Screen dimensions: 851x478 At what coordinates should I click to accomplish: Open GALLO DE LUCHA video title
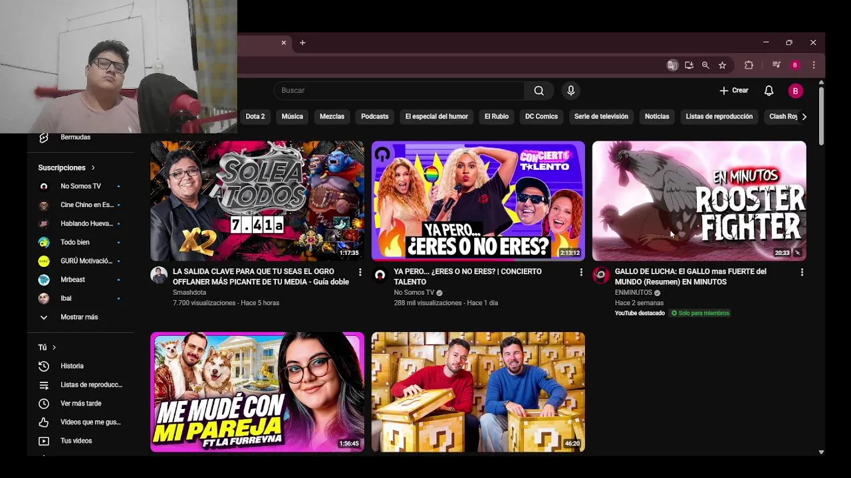(x=691, y=277)
